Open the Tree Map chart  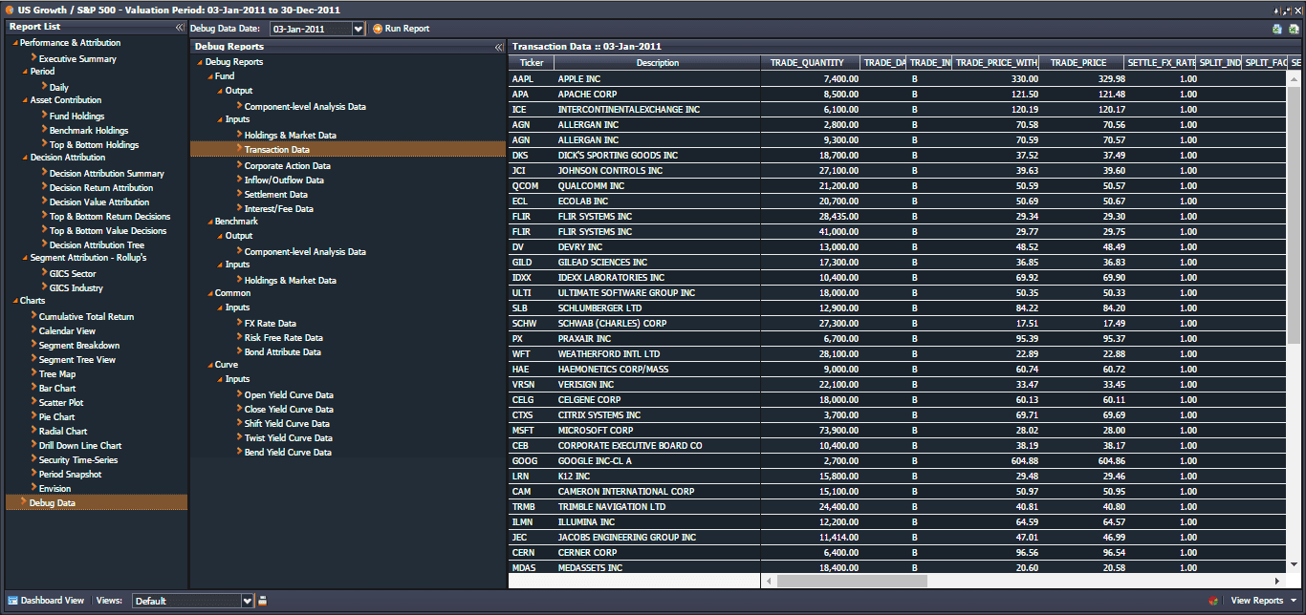coord(57,374)
